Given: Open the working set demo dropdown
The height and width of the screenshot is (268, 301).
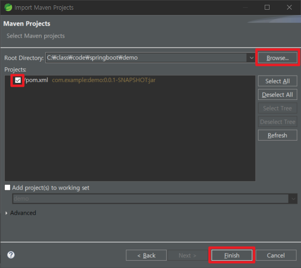Looking at the screenshot, I should pos(293,199).
